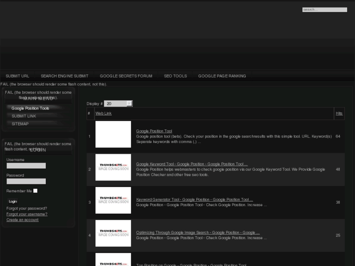Image resolution: width=355 pixels, height=266 pixels.
Task: Open Sitemap in sidebar menu
Action: click(x=20, y=124)
